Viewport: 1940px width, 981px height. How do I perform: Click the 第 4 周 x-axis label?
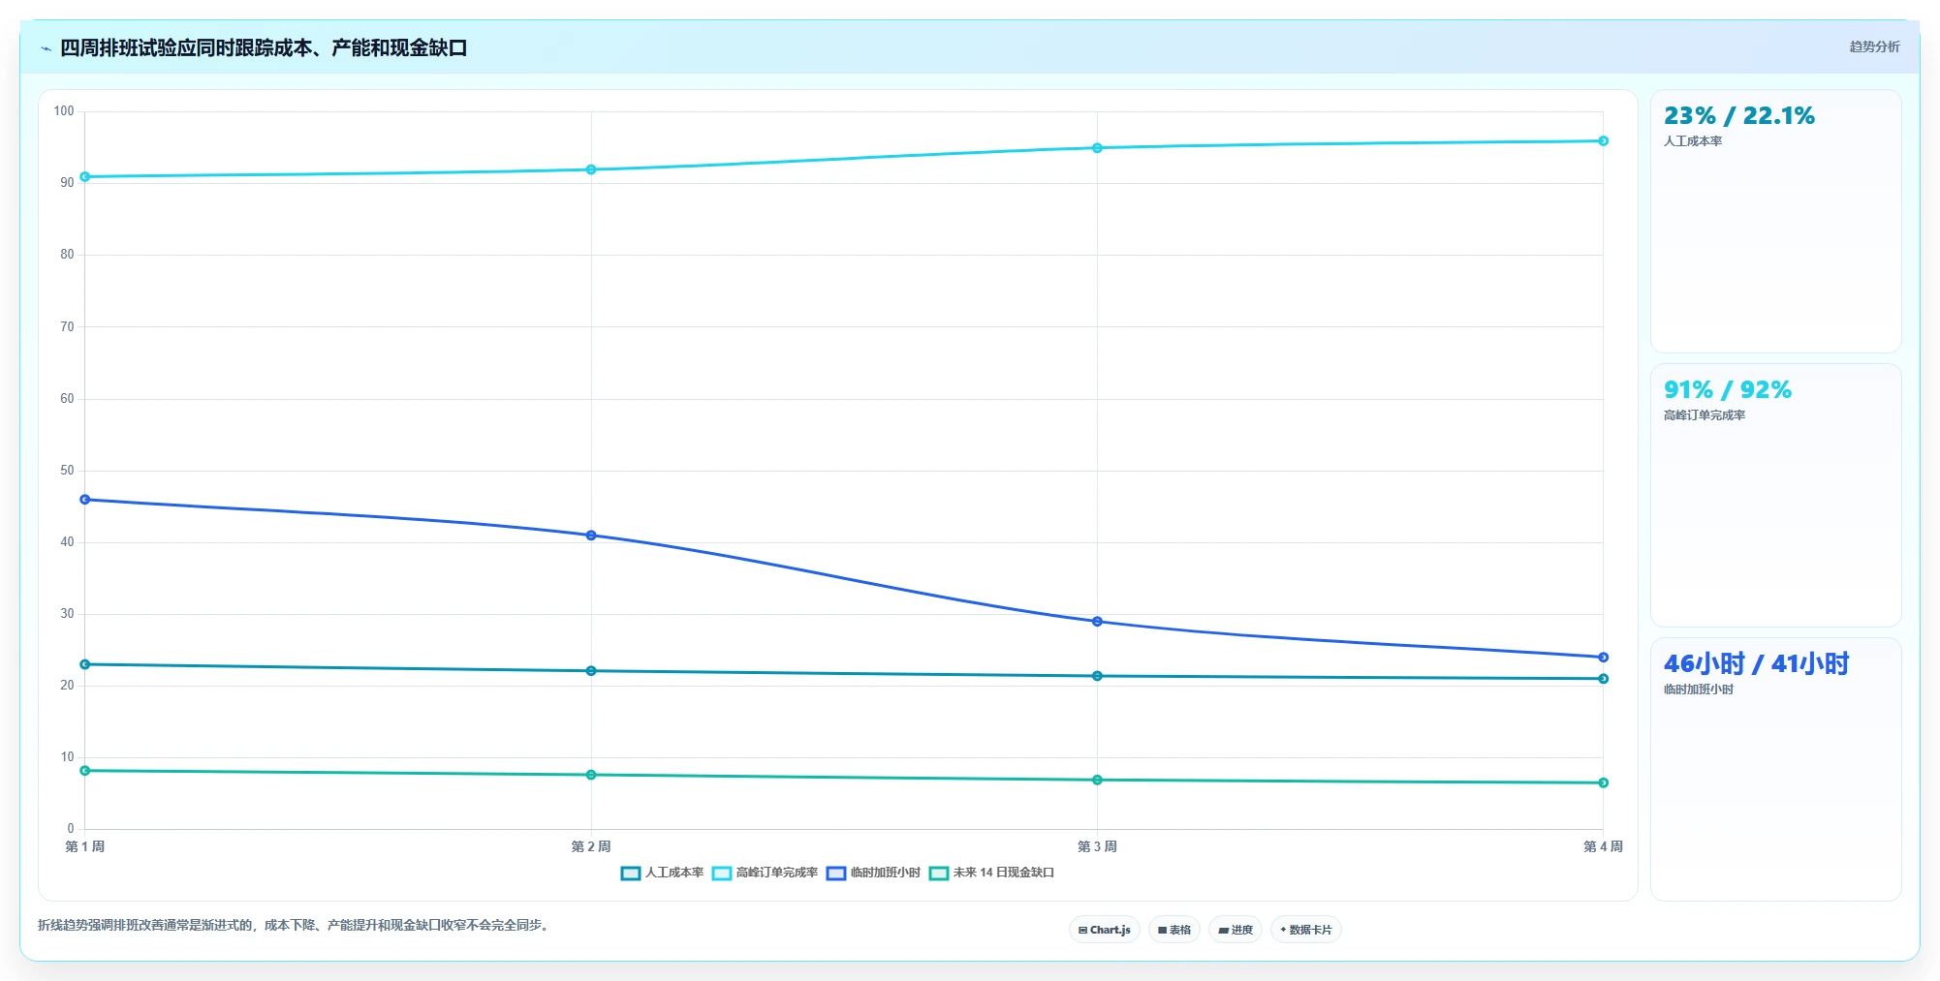1603,846
